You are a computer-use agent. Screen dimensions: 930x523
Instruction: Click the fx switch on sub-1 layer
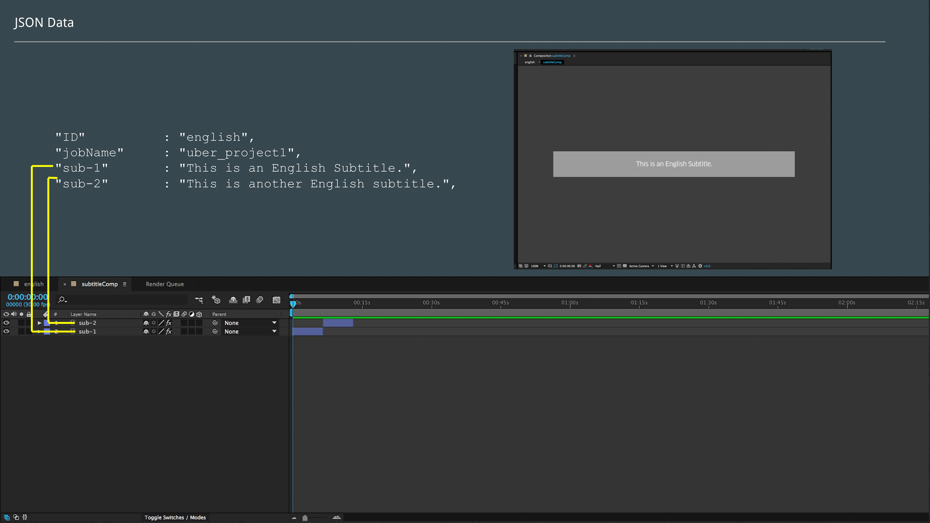coord(169,332)
